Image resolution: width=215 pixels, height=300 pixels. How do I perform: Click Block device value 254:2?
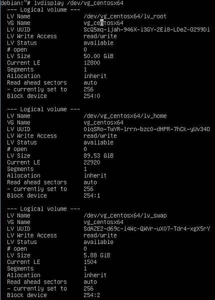pyautogui.click(x=92, y=295)
